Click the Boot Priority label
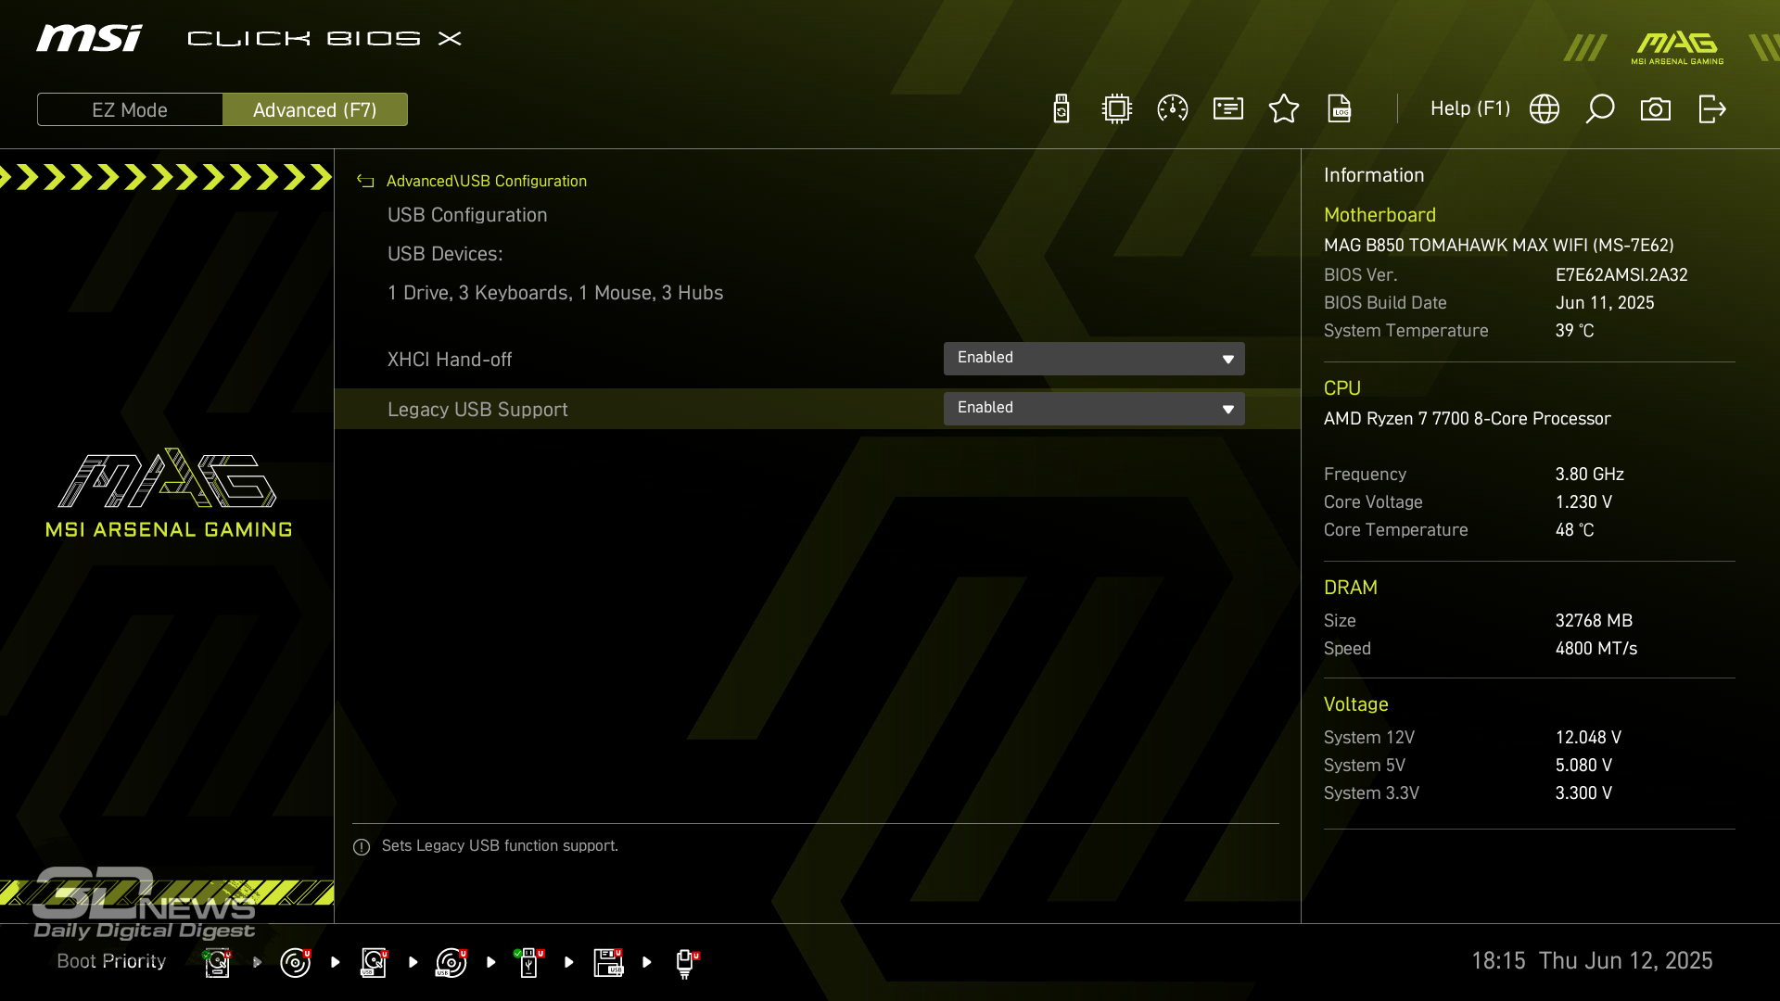1780x1001 pixels. coord(111,961)
